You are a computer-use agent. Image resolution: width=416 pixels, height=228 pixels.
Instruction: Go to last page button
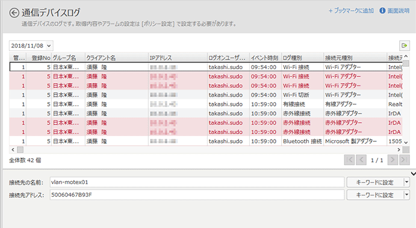click(x=405, y=160)
